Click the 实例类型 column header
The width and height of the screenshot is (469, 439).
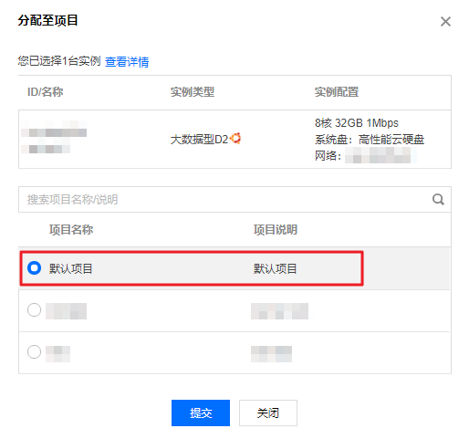point(193,92)
